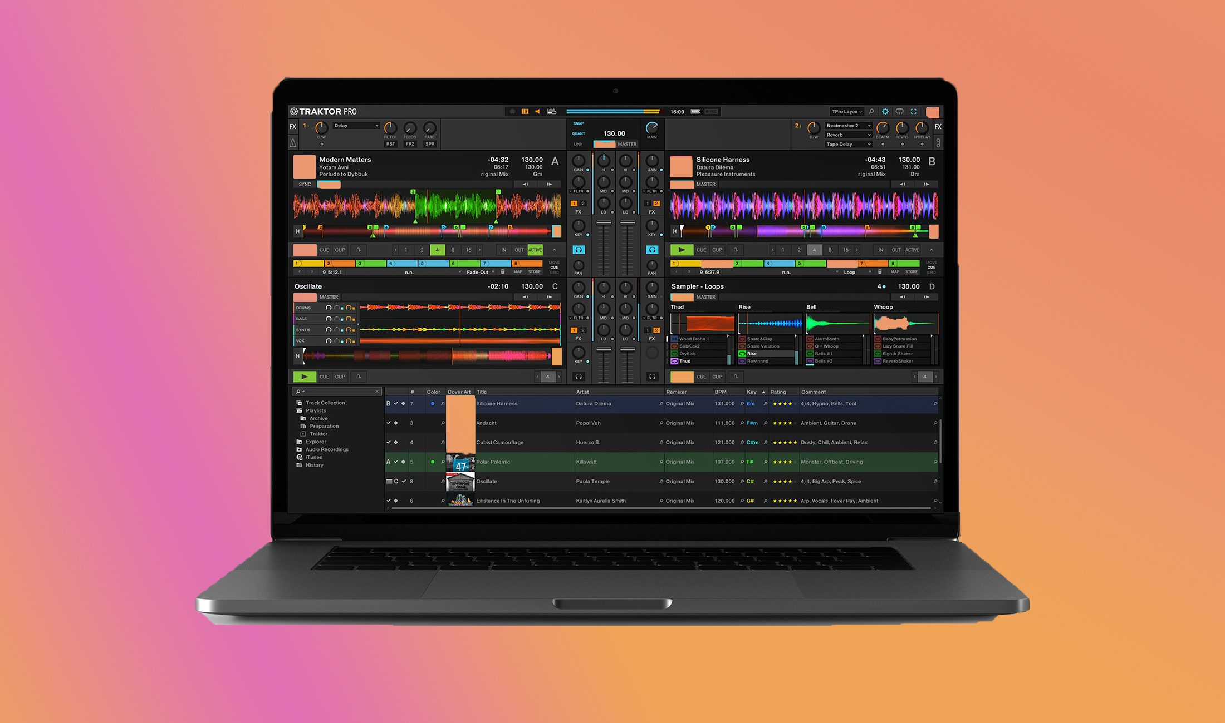Open the Delay effect dropdown
1225x723 pixels.
pyautogui.click(x=356, y=126)
